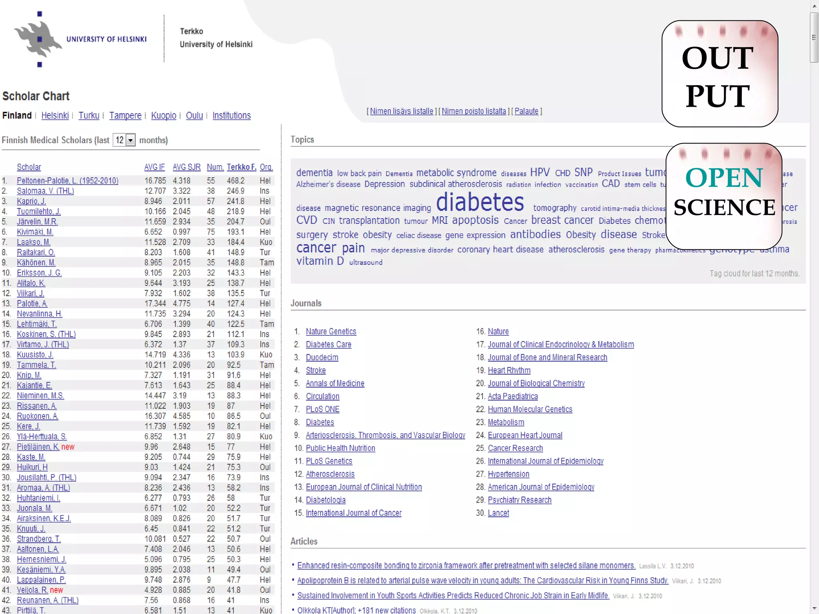Open scholar Peltonen-Palotie, L. (1952-2010)
The image size is (819, 614).
(x=68, y=181)
